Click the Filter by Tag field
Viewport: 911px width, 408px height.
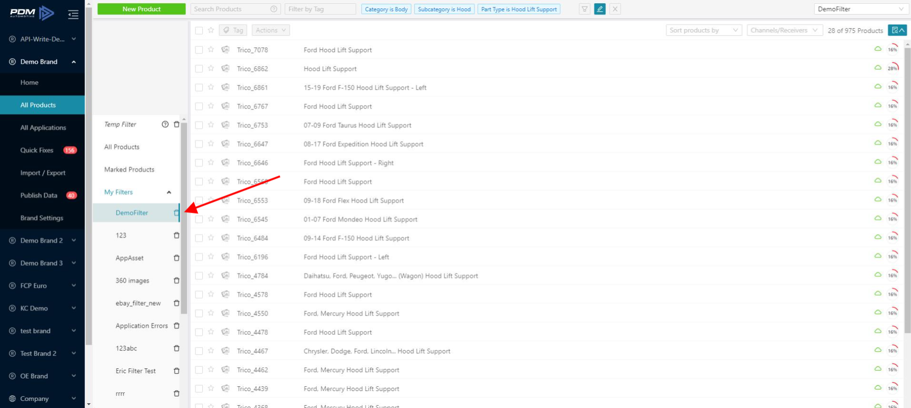pos(320,9)
